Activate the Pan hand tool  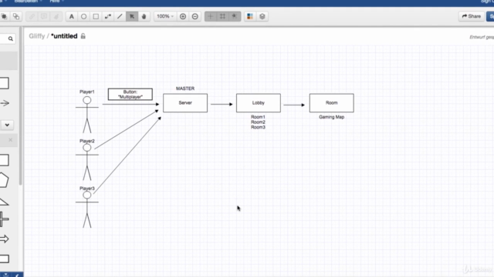(144, 16)
